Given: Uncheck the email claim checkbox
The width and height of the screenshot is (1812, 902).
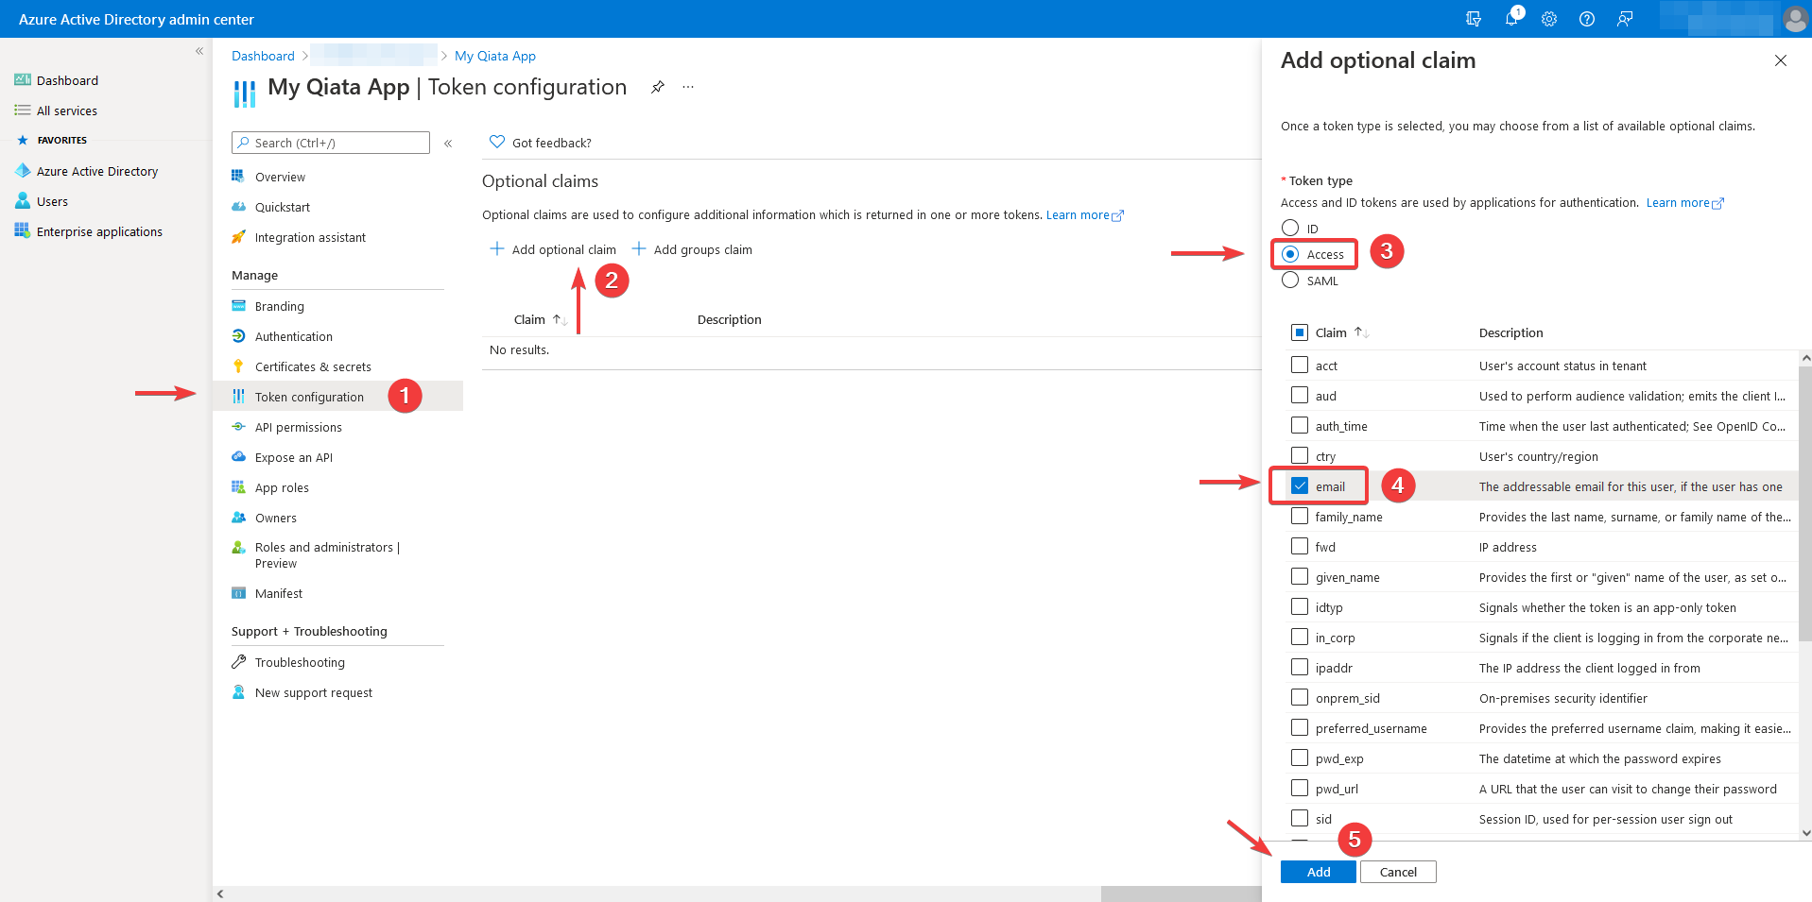Looking at the screenshot, I should point(1299,485).
